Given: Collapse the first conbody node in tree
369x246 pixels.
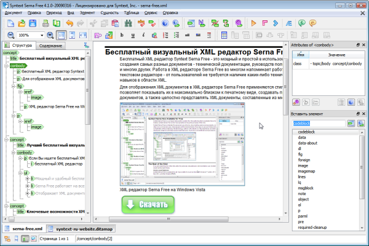Looking at the screenshot, I should pos(6,66).
